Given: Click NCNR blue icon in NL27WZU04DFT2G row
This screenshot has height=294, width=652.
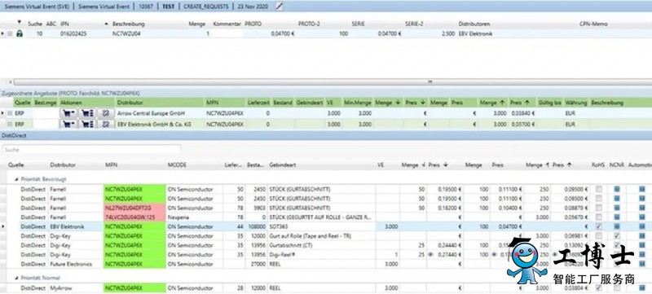Looking at the screenshot, I should coord(617,208).
